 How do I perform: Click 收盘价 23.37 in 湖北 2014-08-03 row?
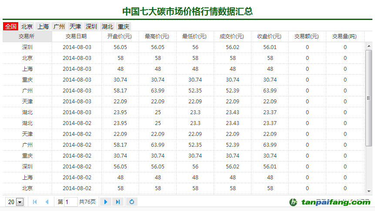click(x=270, y=112)
